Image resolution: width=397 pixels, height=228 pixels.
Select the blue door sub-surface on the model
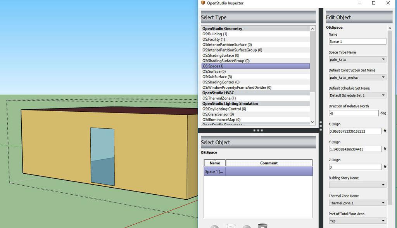click(x=102, y=157)
